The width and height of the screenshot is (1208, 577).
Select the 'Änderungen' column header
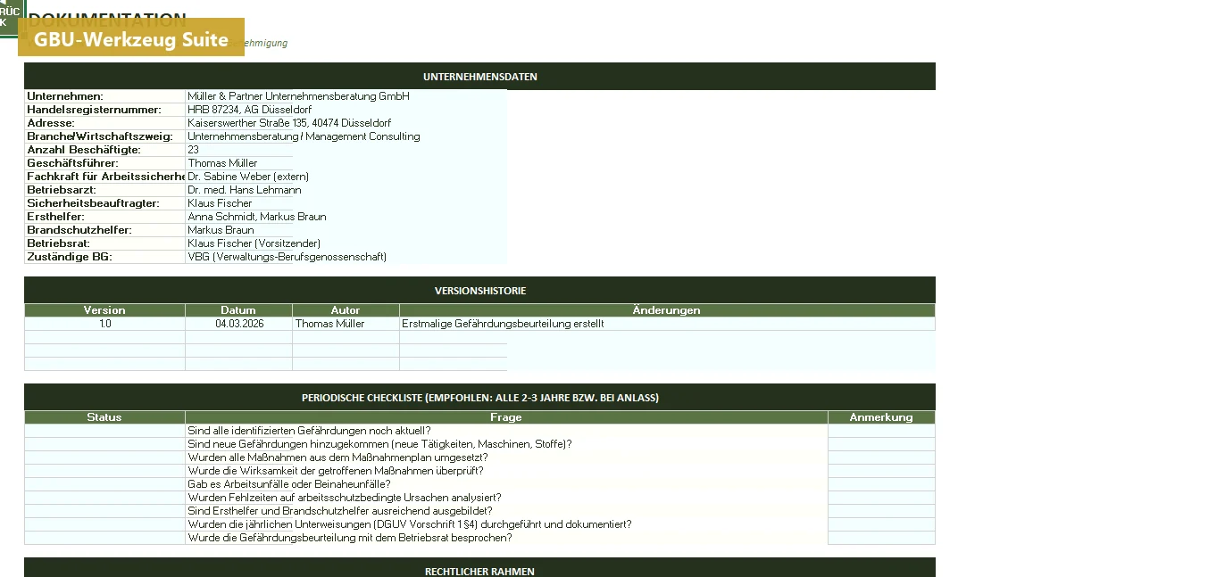667,310
